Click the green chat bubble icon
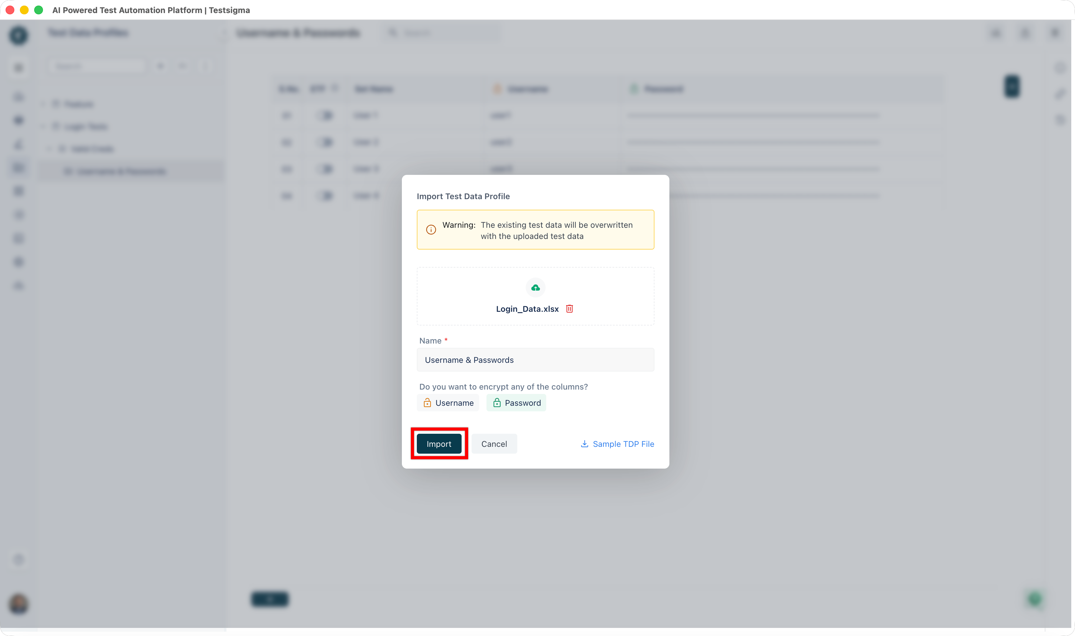Image resolution: width=1075 pixels, height=636 pixels. click(1035, 599)
